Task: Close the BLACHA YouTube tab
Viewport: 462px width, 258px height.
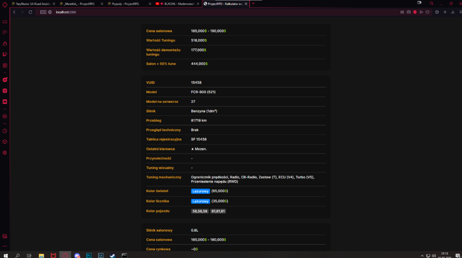Action: coord(198,4)
